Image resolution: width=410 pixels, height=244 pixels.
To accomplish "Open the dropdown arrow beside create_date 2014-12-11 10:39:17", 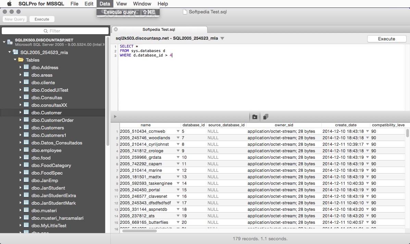I will 368,144.
